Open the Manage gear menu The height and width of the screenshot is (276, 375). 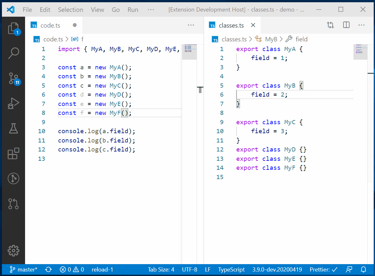[13, 251]
